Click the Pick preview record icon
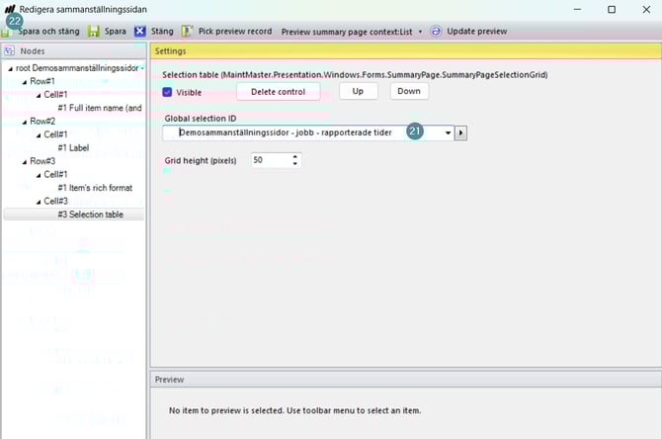Image resolution: width=662 pixels, height=439 pixels. [x=188, y=31]
